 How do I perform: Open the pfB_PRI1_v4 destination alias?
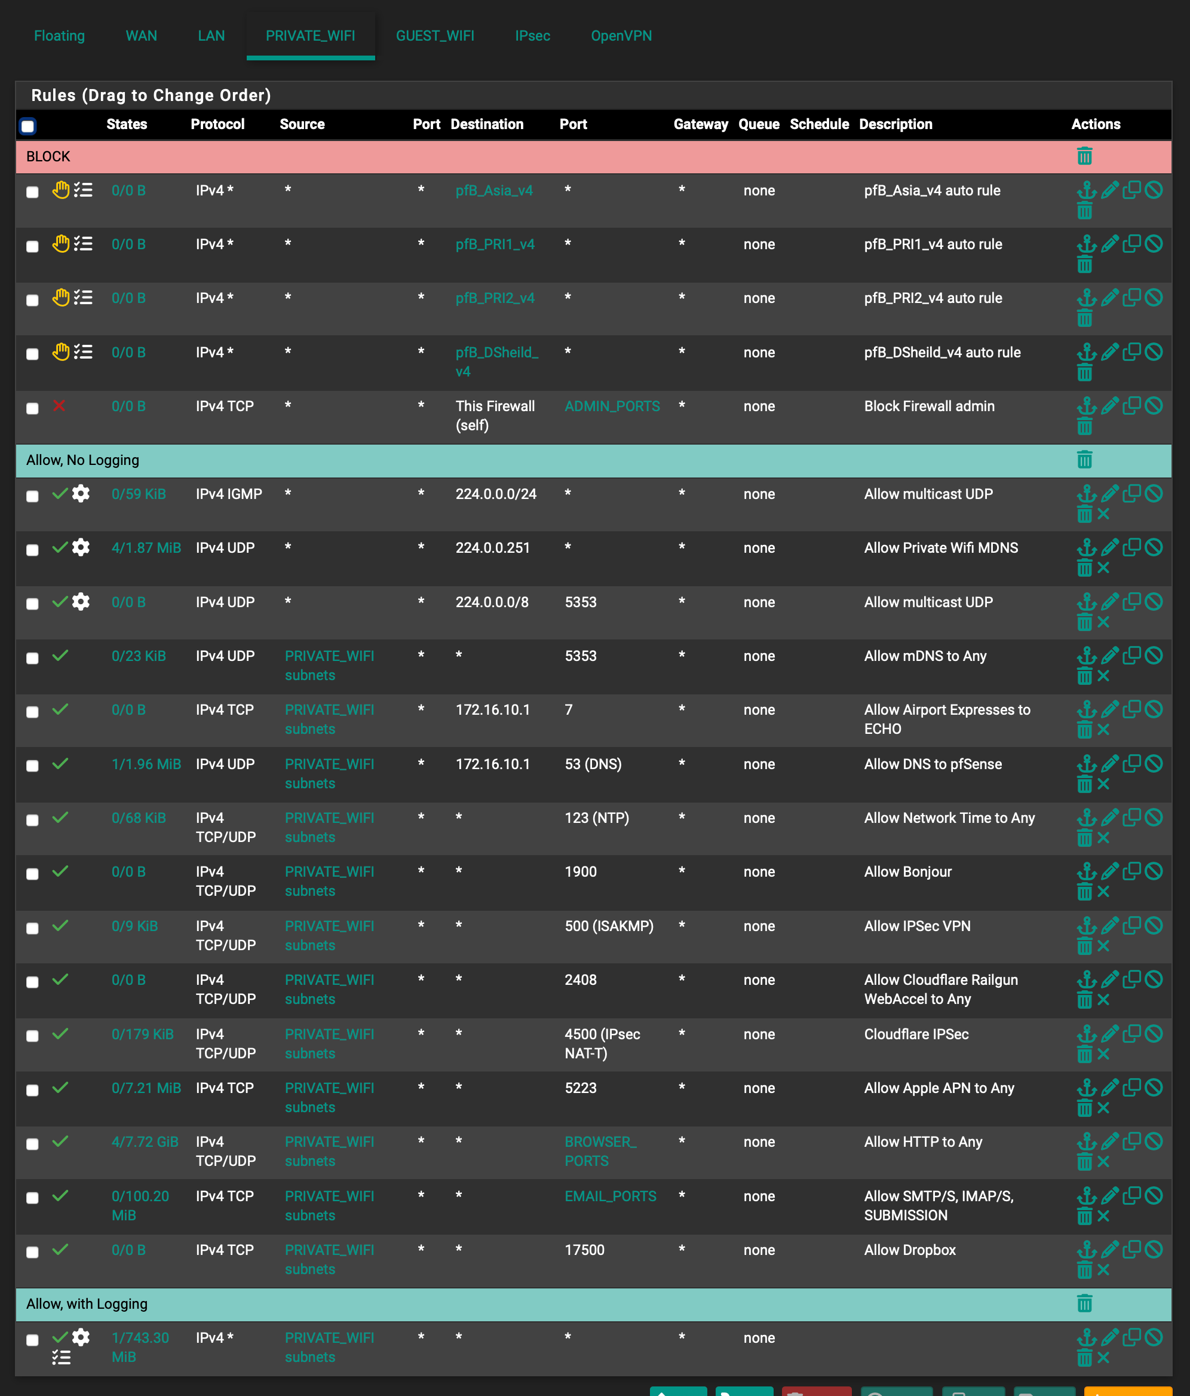[x=495, y=244]
